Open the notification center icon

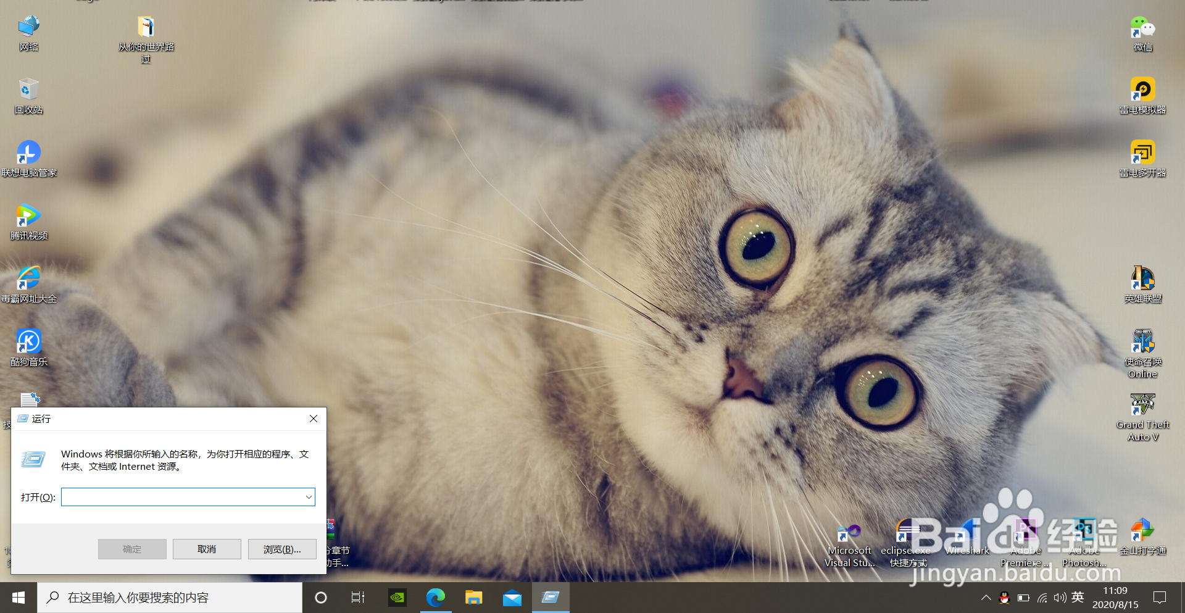coord(1160,598)
